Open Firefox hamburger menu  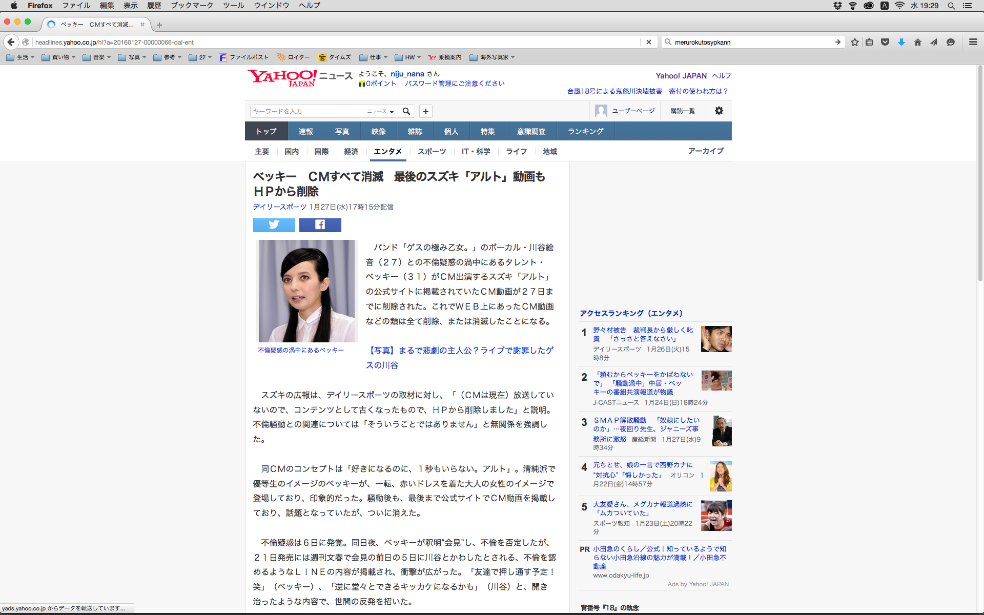(x=973, y=42)
